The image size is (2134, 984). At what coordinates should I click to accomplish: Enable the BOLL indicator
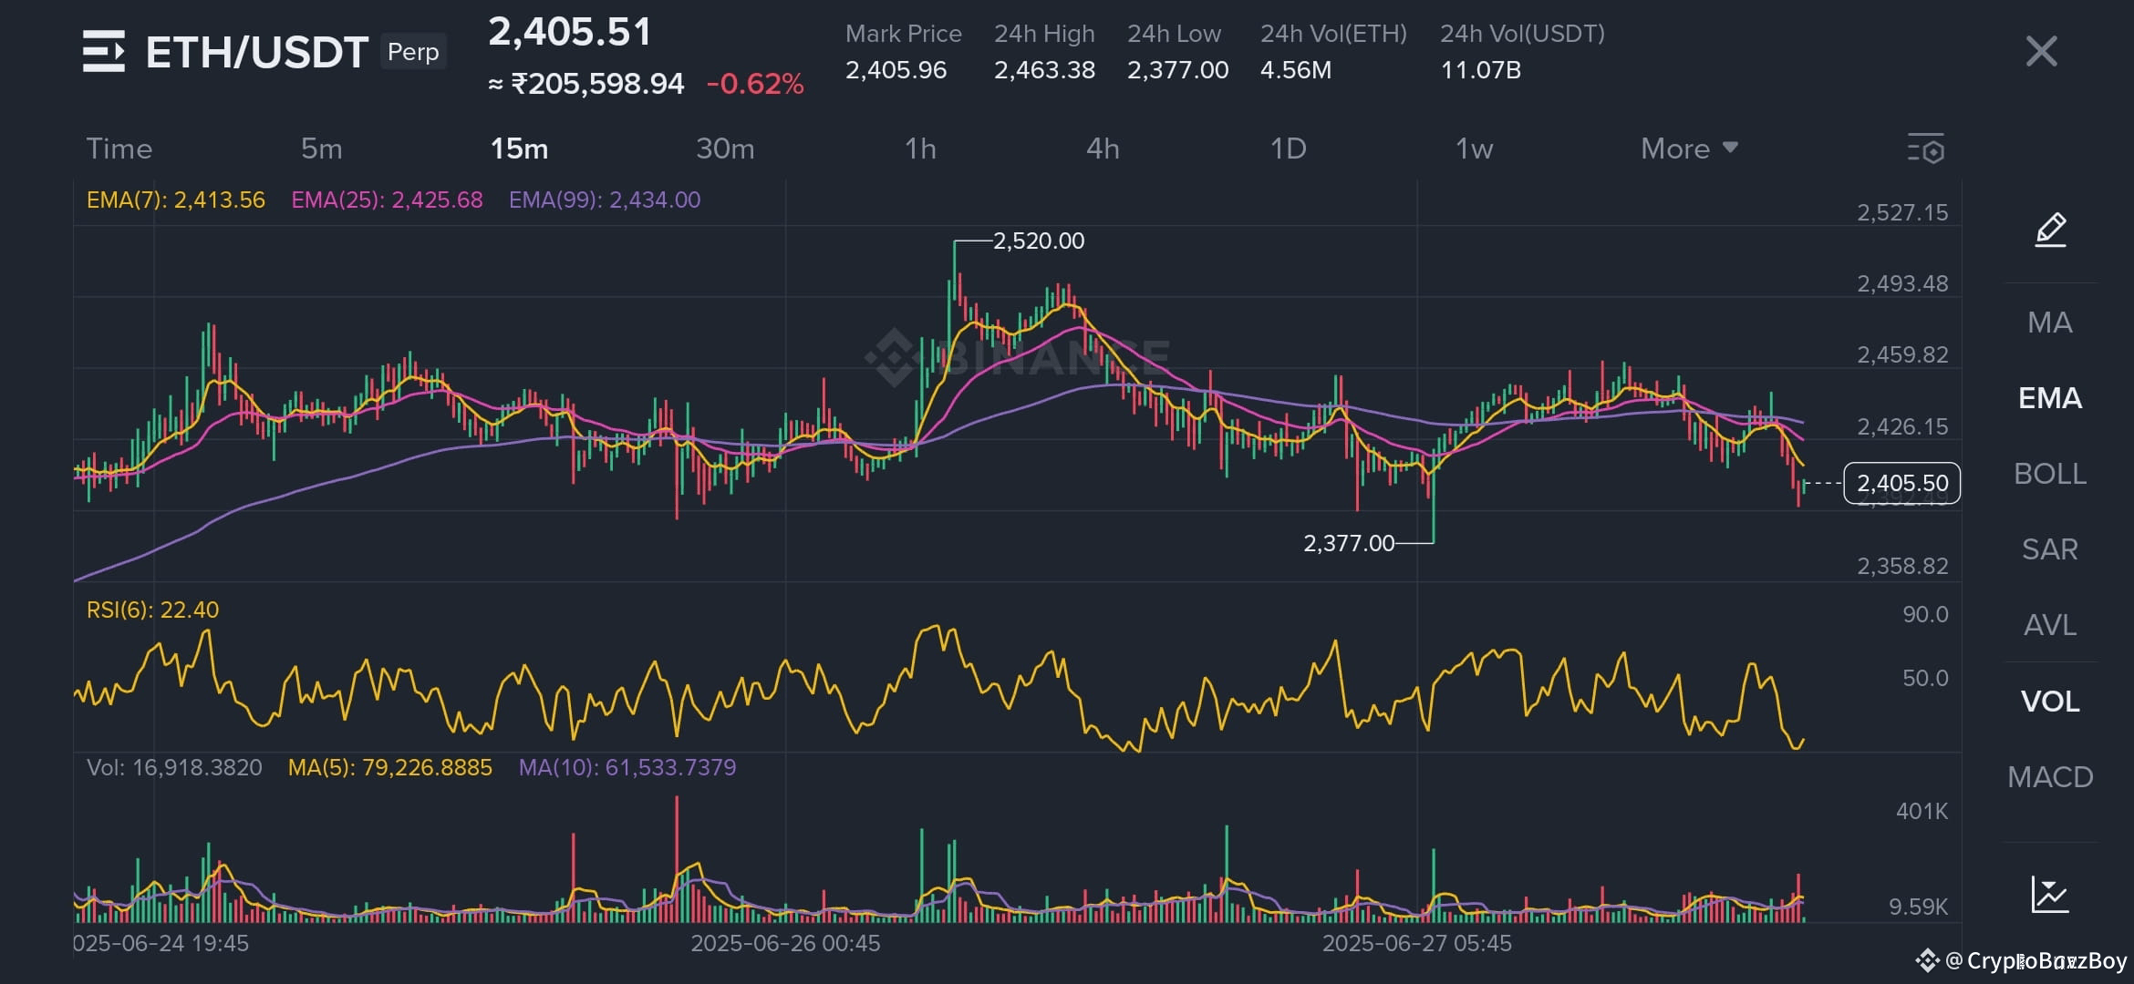point(2050,474)
